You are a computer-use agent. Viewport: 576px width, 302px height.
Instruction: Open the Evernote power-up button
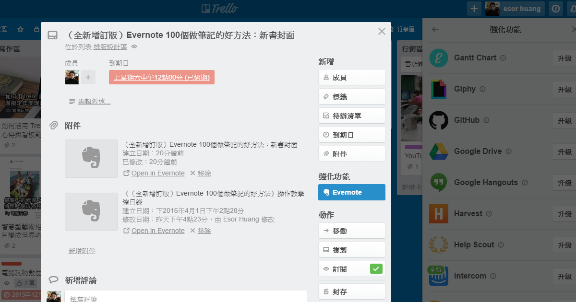click(x=352, y=192)
